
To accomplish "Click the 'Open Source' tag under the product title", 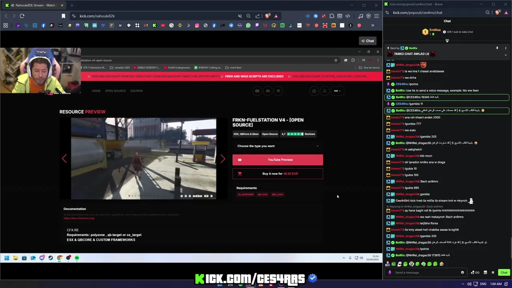I will pos(270,134).
